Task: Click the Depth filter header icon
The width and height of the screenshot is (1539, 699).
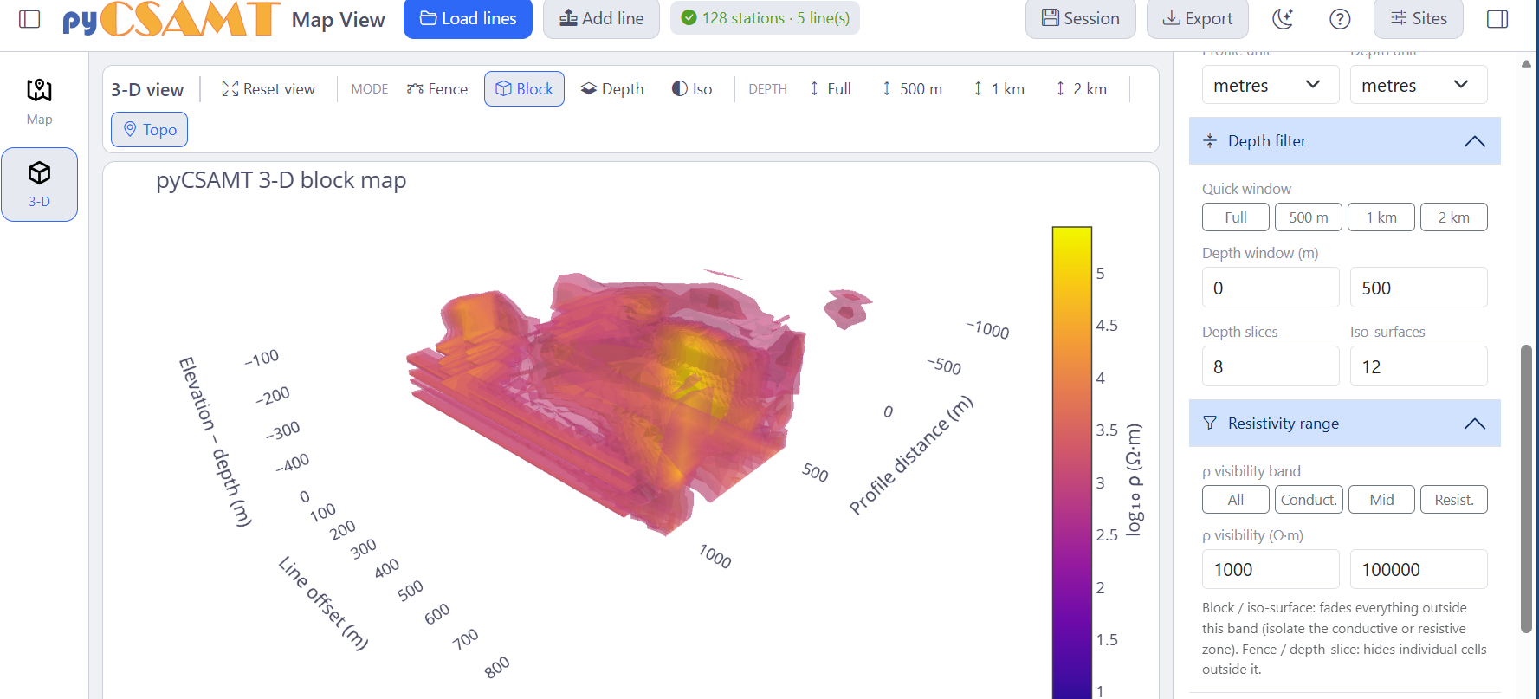Action: [x=1210, y=140]
